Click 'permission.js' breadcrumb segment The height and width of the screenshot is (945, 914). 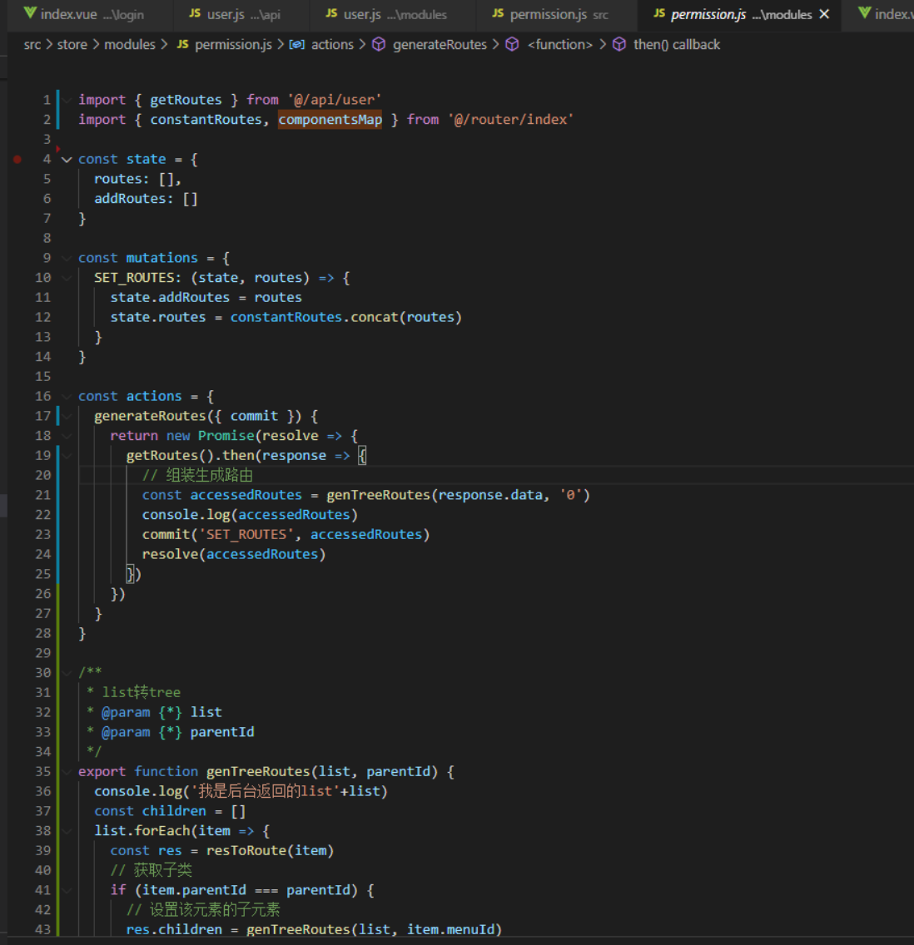click(x=233, y=45)
